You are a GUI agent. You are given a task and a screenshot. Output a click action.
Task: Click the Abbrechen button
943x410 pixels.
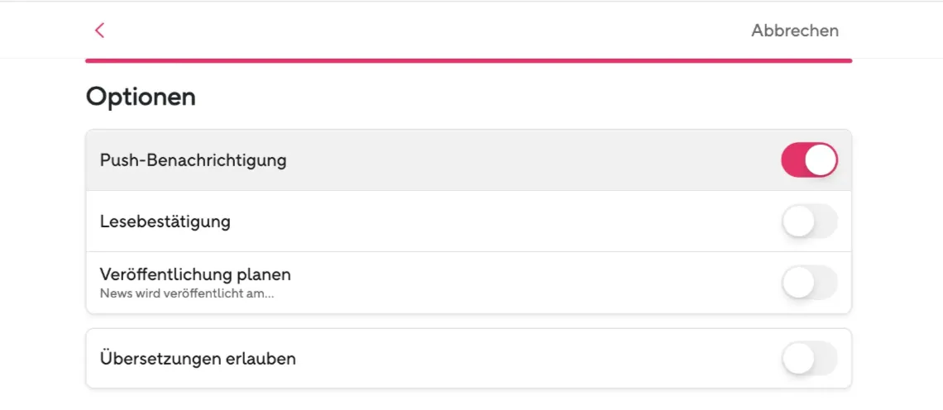point(794,31)
